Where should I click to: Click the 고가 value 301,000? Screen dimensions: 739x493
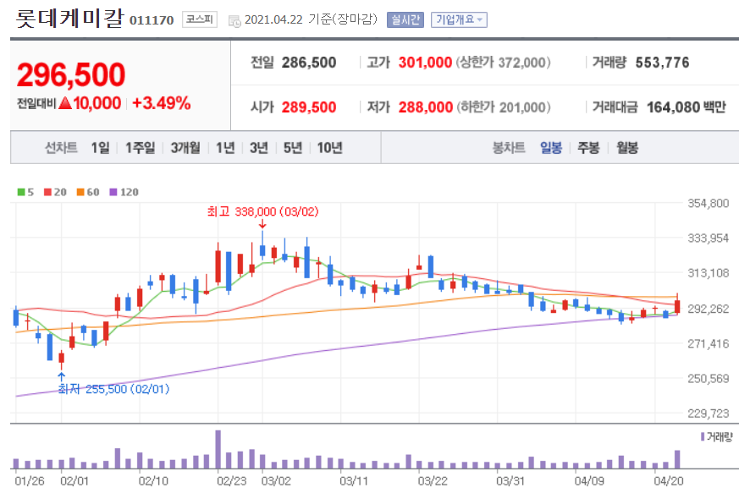click(425, 63)
